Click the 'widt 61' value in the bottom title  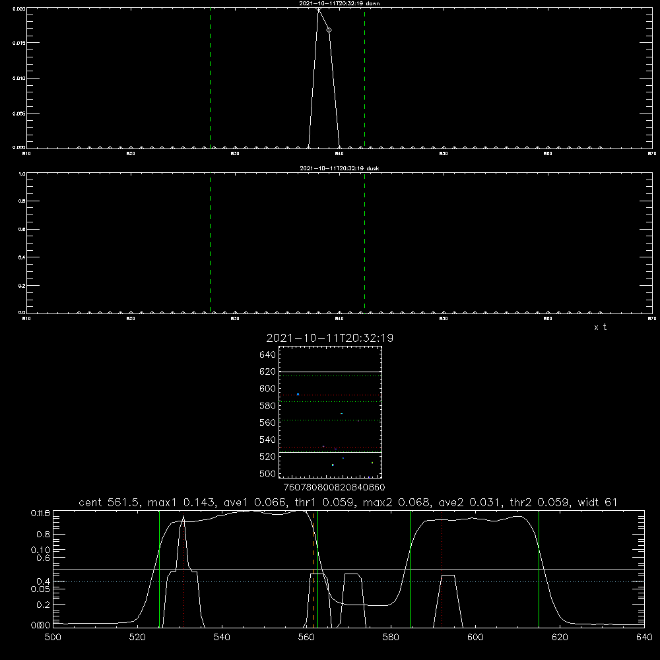click(x=597, y=502)
